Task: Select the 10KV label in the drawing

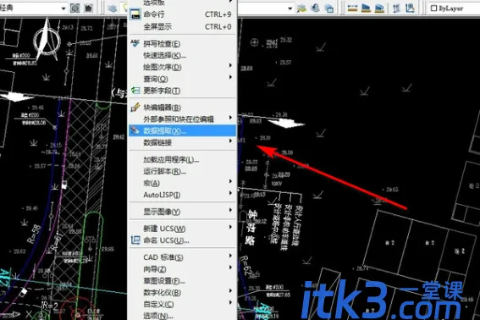Action: click(277, 184)
